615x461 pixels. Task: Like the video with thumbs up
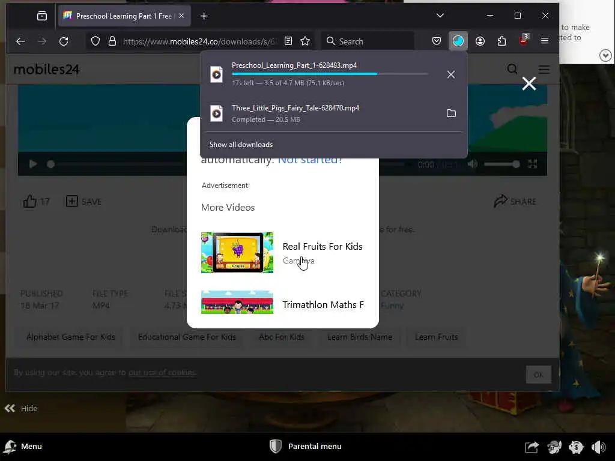36,202
